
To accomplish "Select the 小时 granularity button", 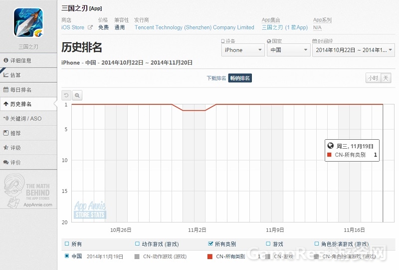I will tap(373, 78).
